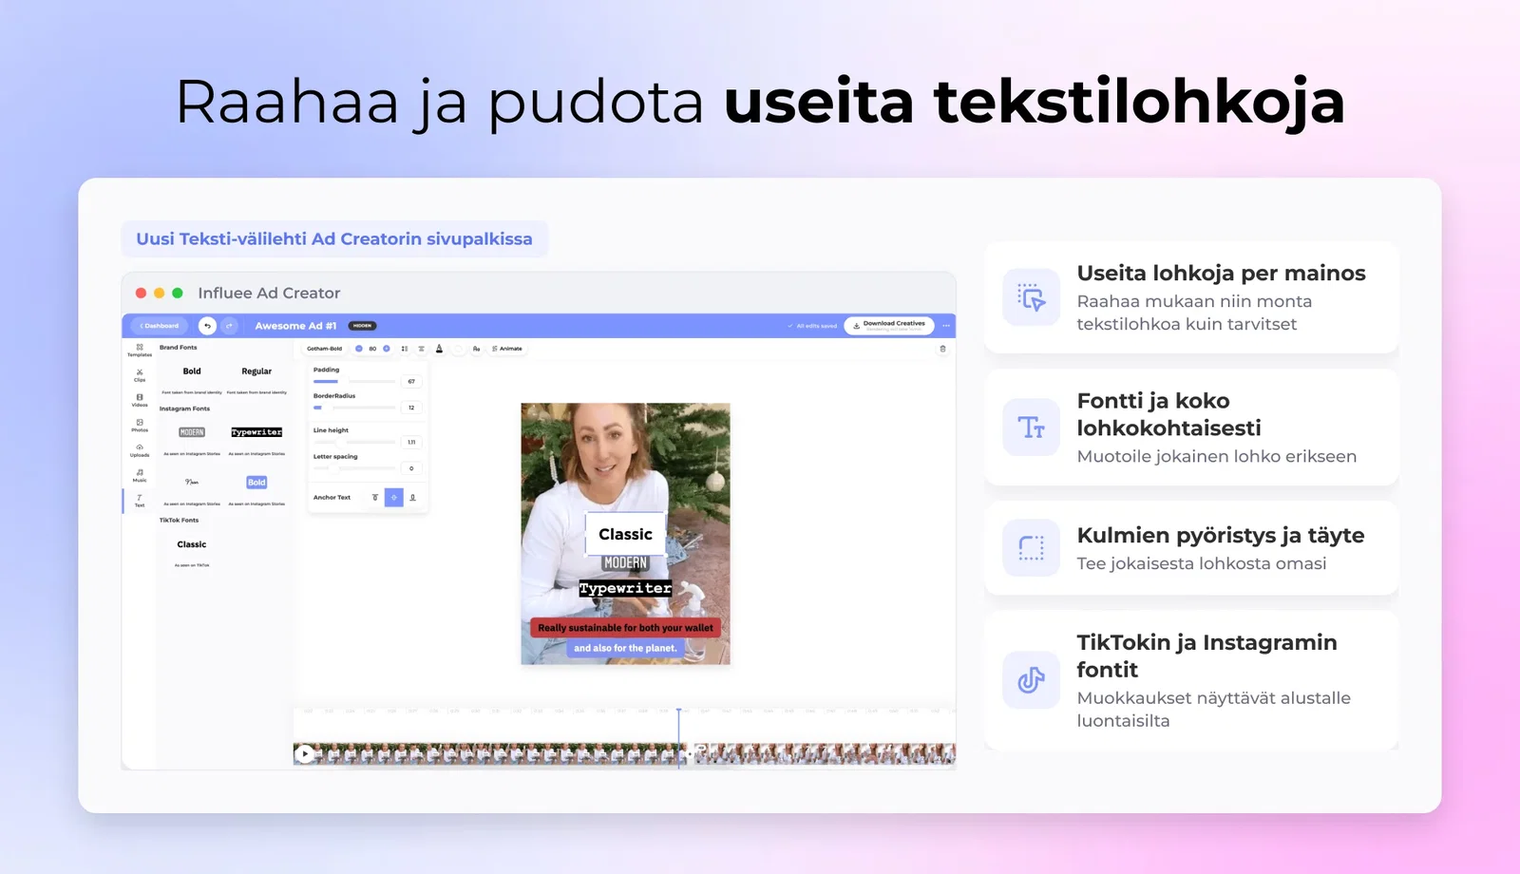Click the Letter spacing value field
The image size is (1520, 874).
[x=411, y=468]
